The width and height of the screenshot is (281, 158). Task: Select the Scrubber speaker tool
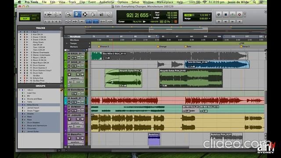click(x=101, y=14)
